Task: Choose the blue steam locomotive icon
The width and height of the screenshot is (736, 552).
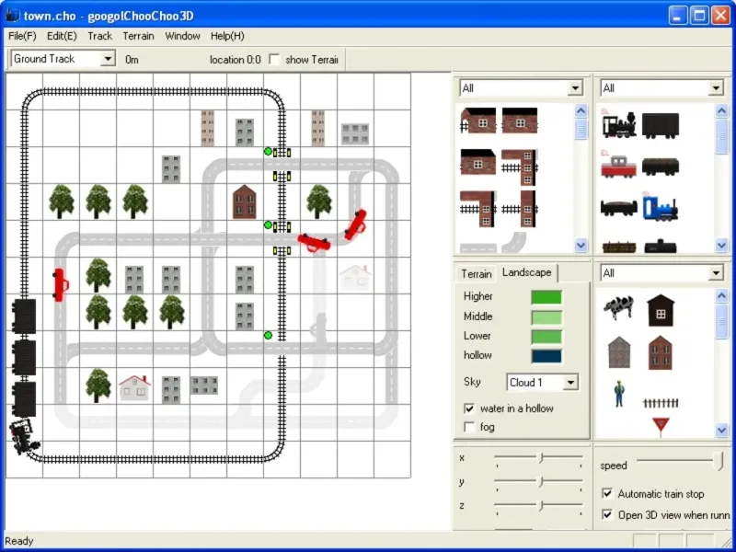Action: tap(661, 209)
